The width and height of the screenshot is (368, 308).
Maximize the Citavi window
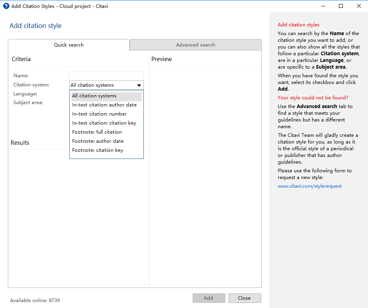pyautogui.click(x=341, y=6)
